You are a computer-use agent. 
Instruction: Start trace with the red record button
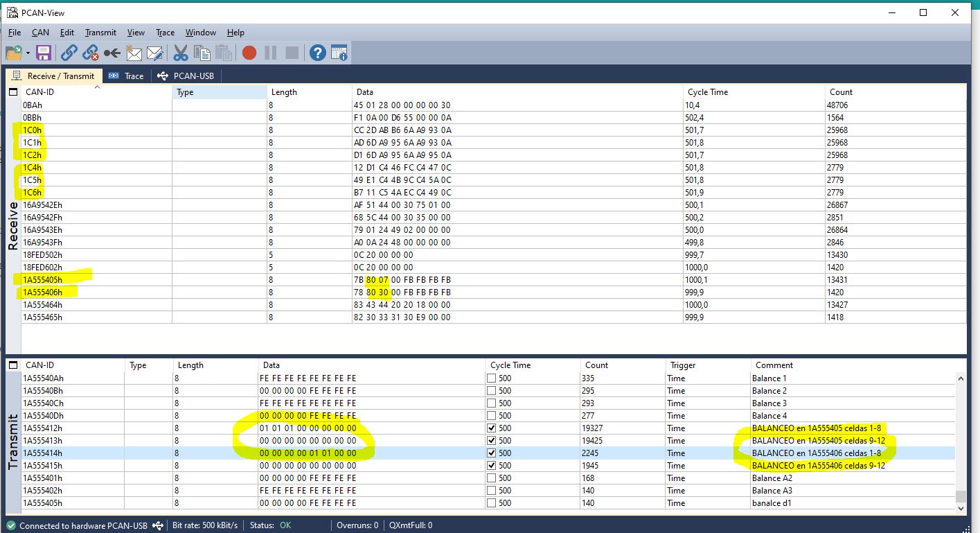pos(249,53)
